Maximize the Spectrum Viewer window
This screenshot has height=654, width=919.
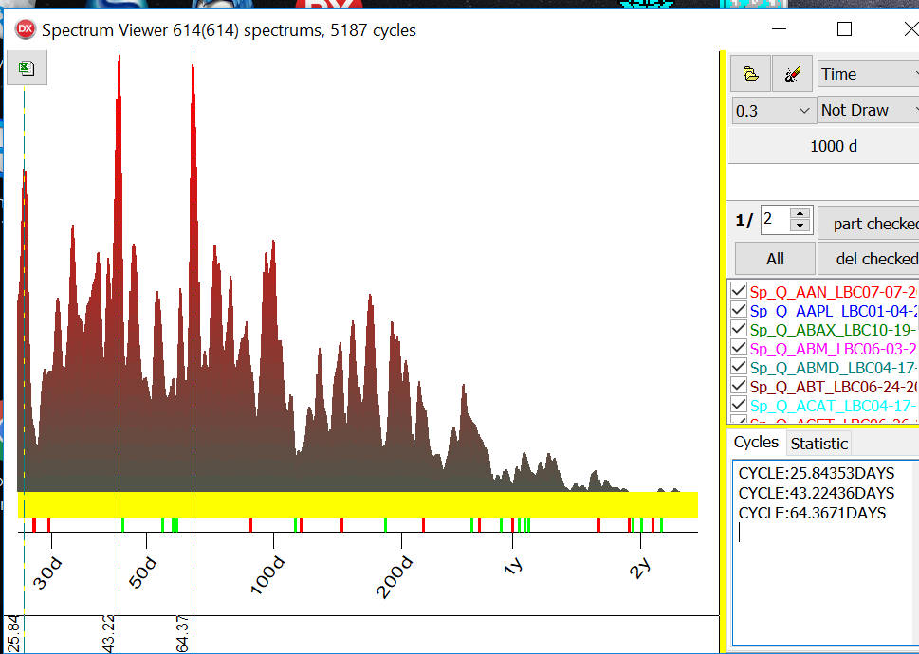844,29
